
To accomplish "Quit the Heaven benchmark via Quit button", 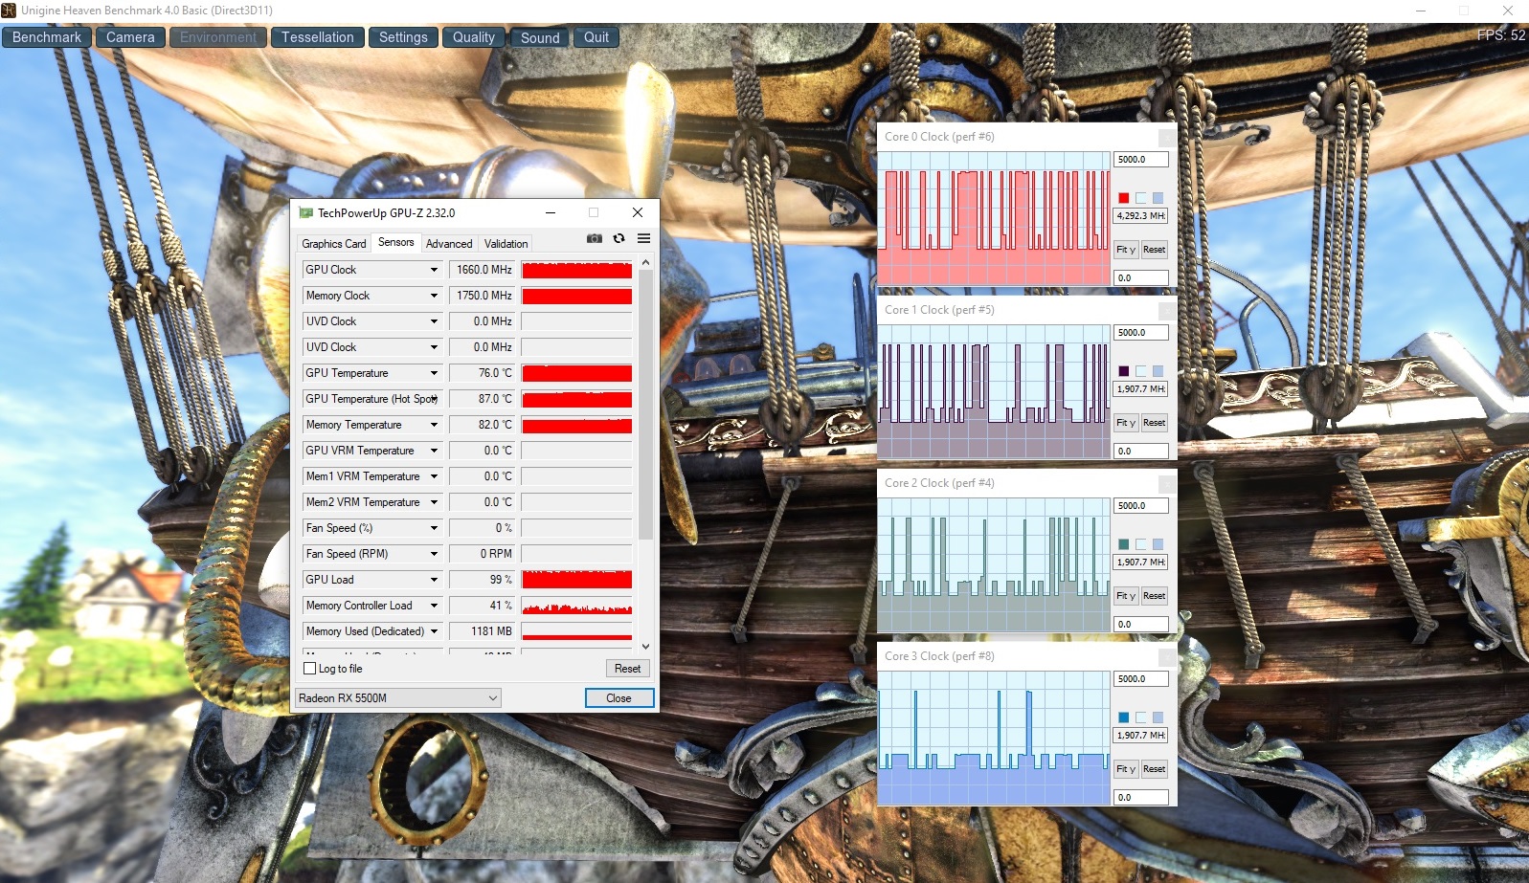I will click(596, 37).
